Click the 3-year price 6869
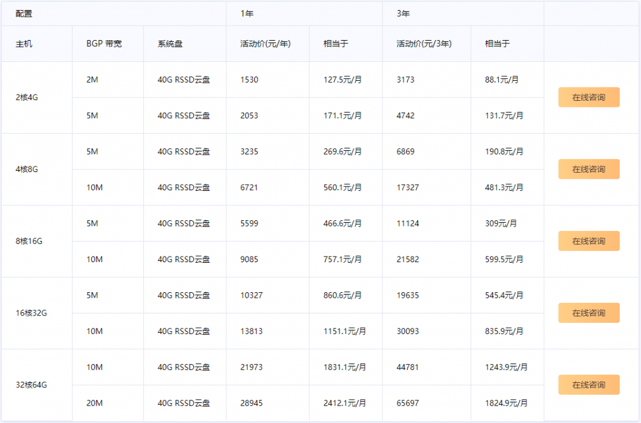 coord(406,151)
